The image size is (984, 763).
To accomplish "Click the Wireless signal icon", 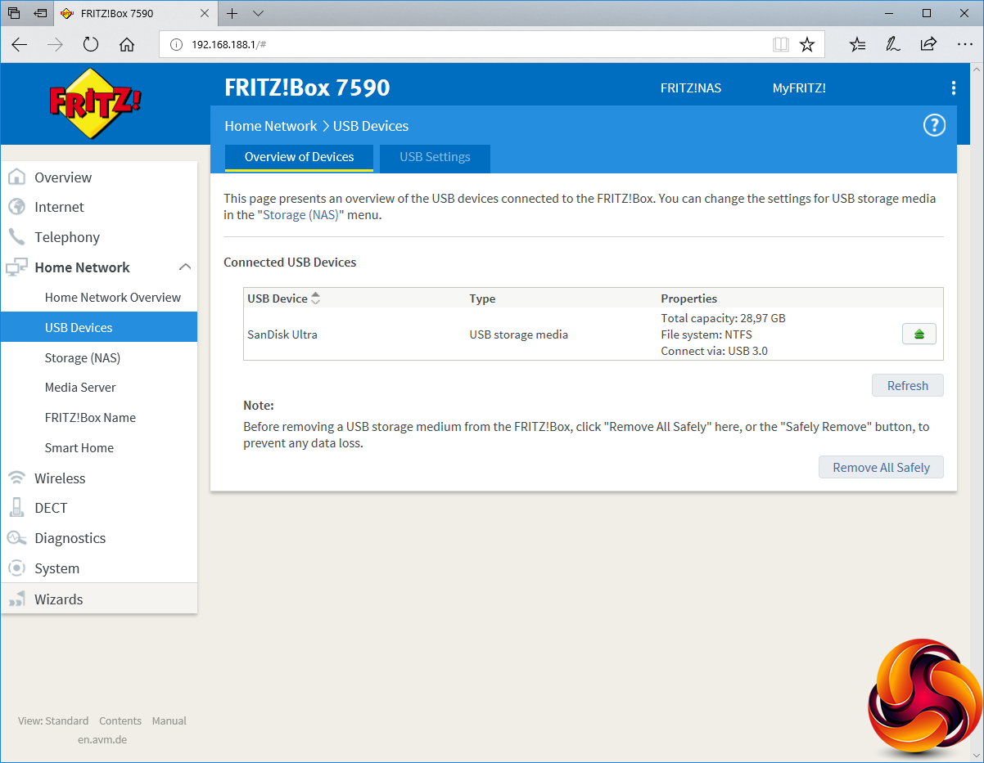I will [16, 478].
